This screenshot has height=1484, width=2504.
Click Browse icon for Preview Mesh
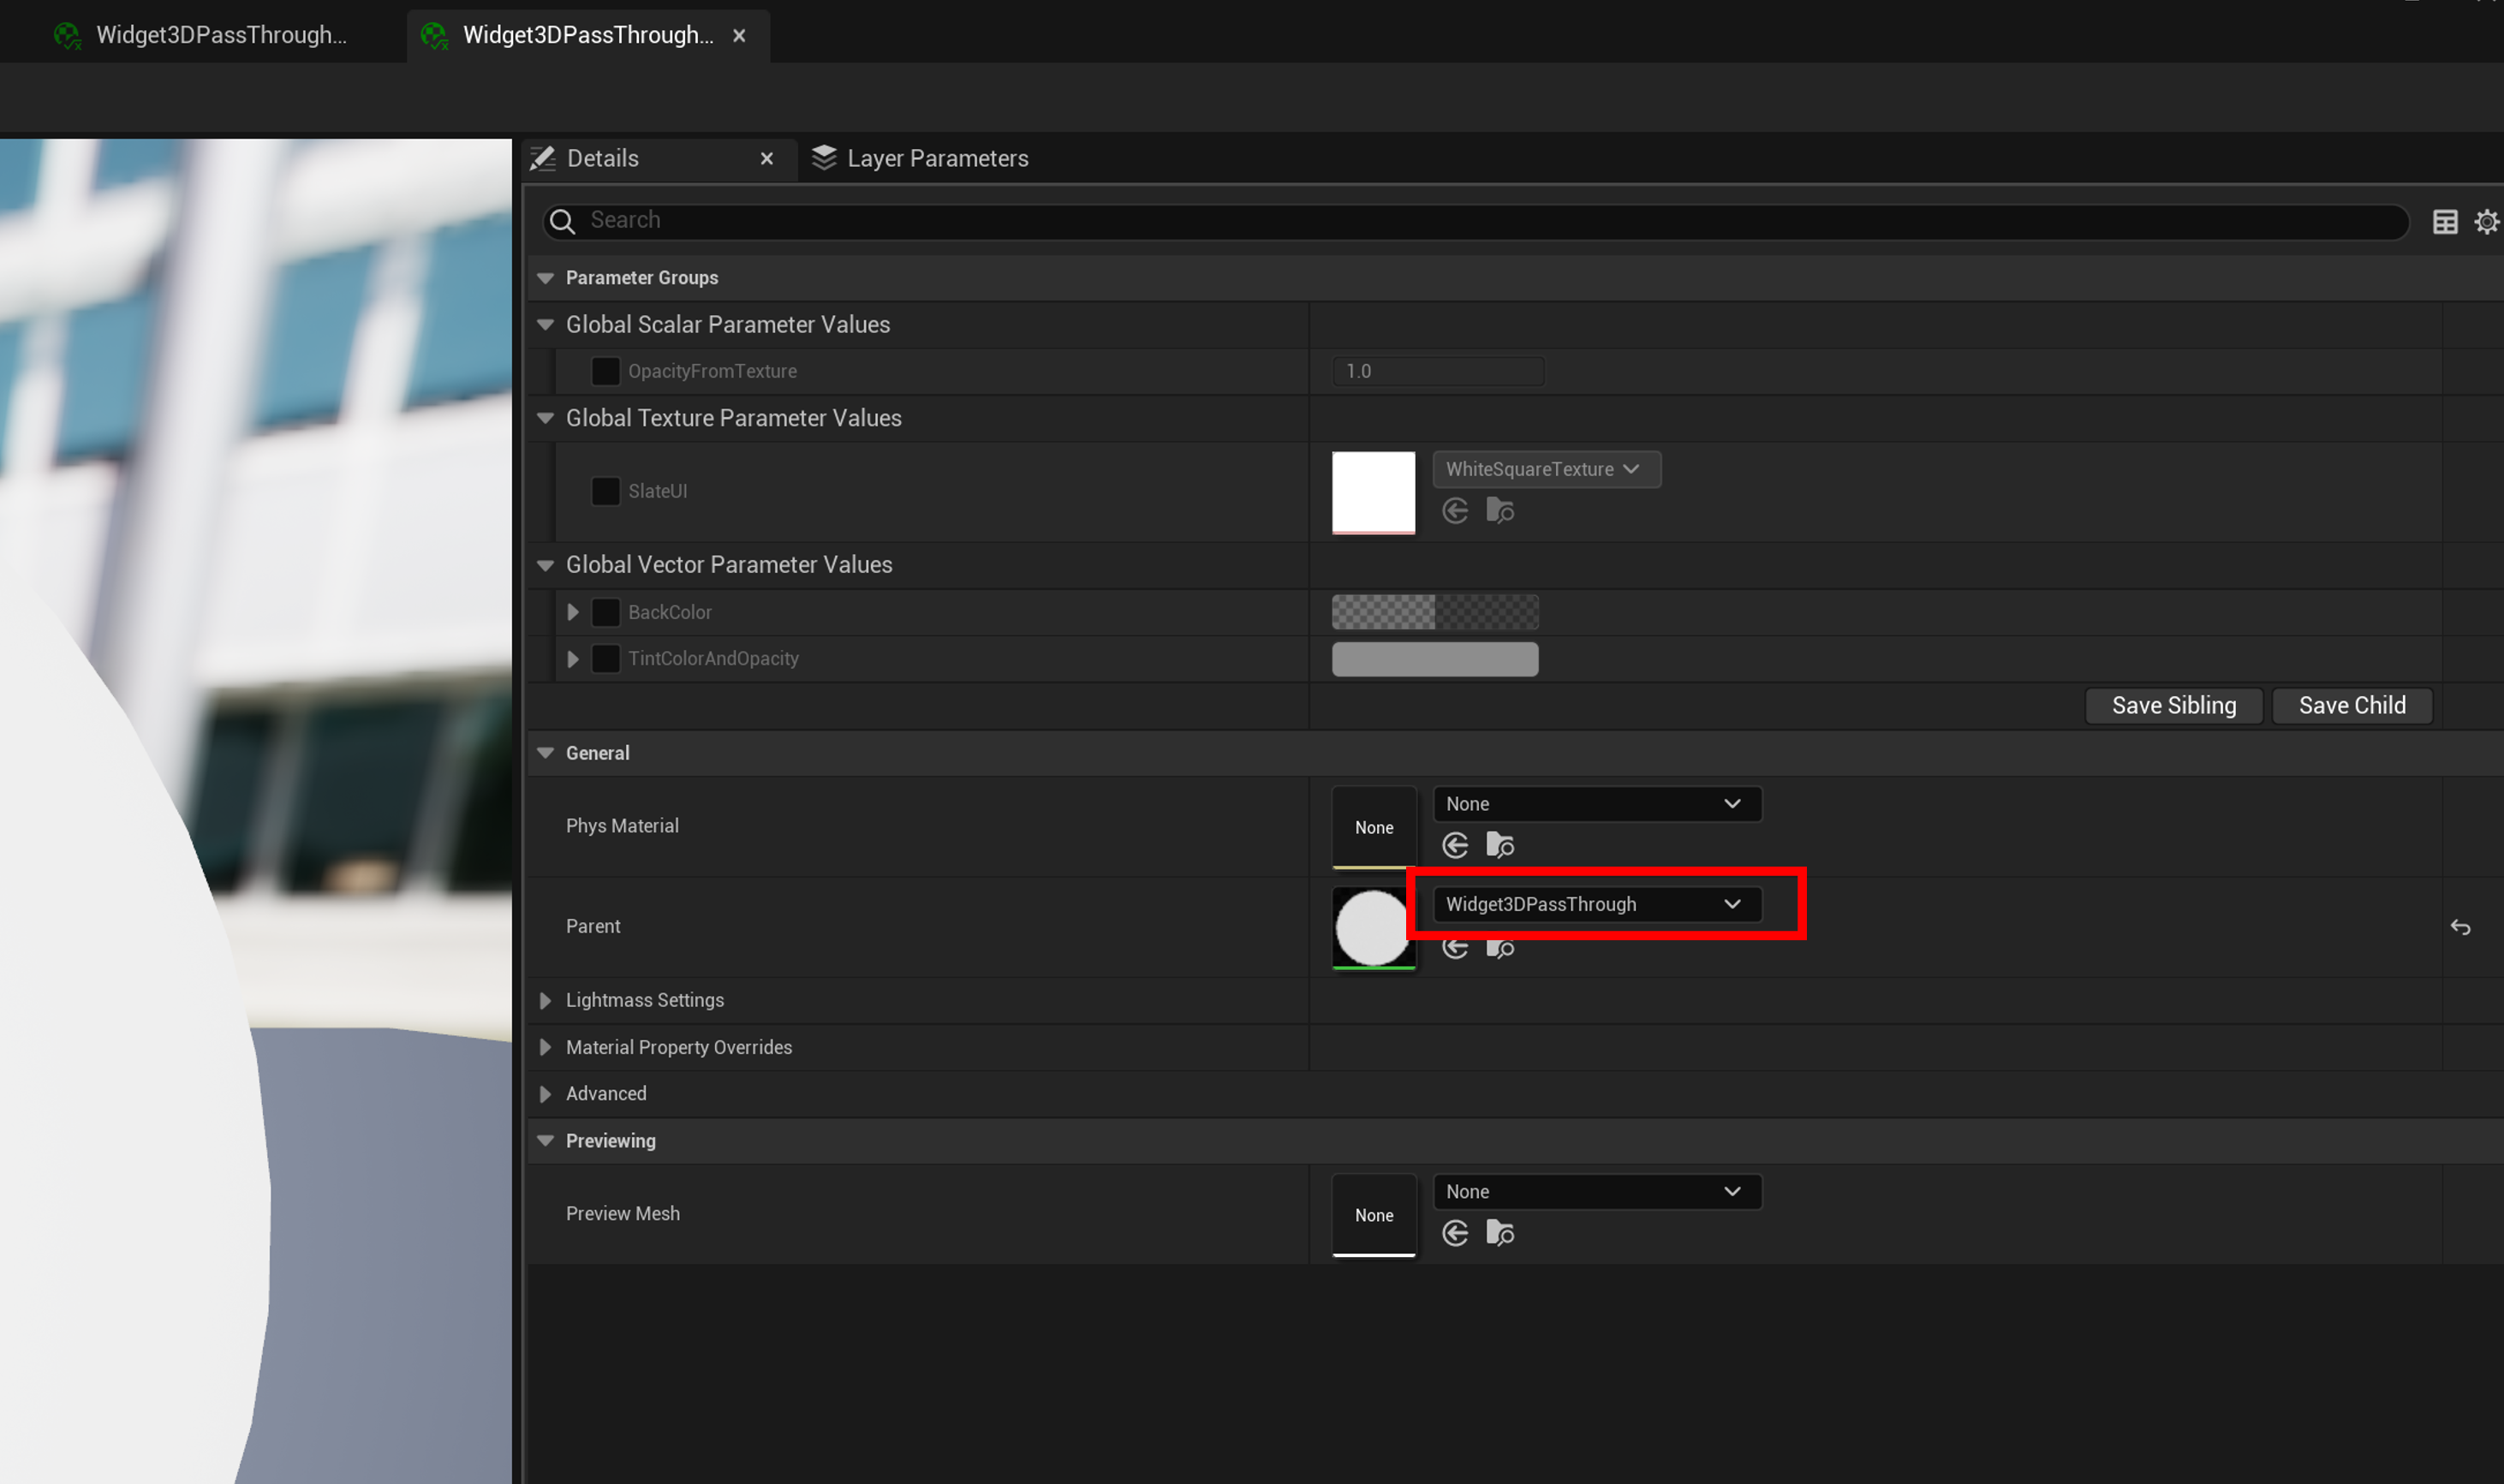pyautogui.click(x=1500, y=1233)
